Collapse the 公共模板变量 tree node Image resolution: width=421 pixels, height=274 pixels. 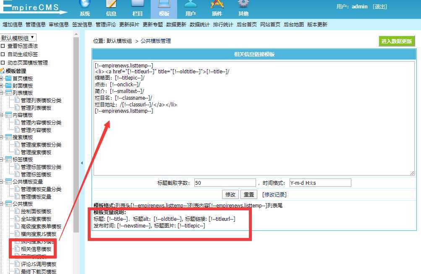click(x=1, y=181)
